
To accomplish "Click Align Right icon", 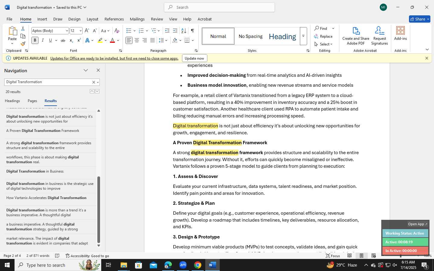I will 145,40.
